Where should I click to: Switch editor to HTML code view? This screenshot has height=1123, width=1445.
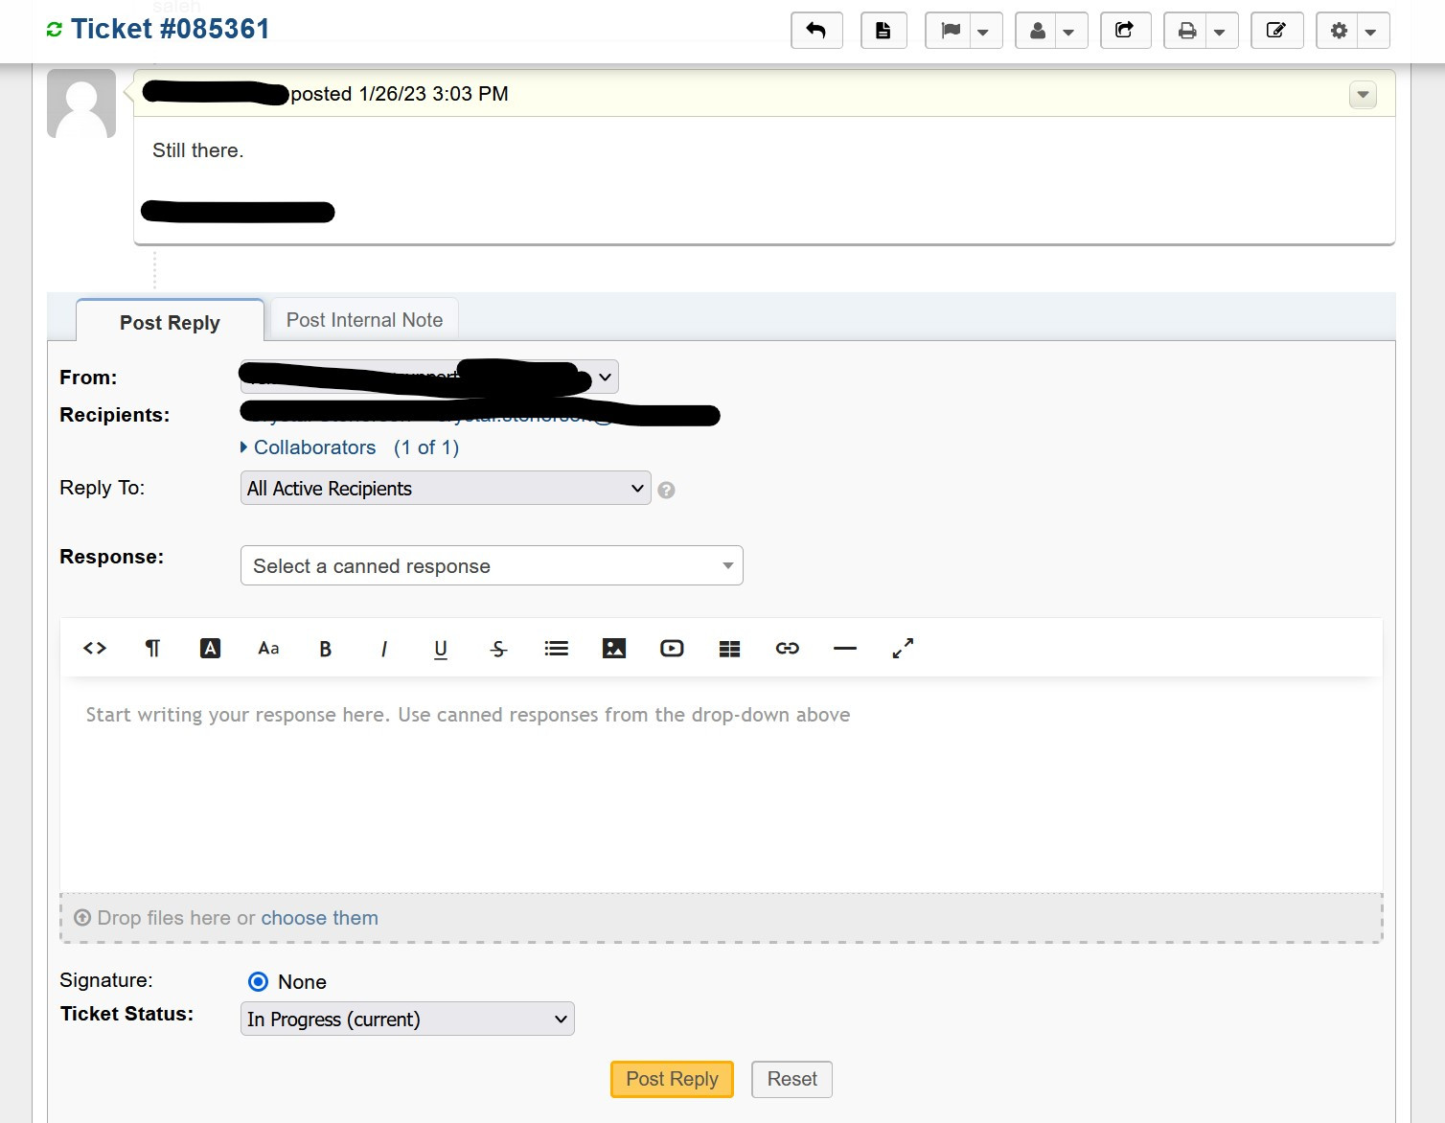(95, 649)
